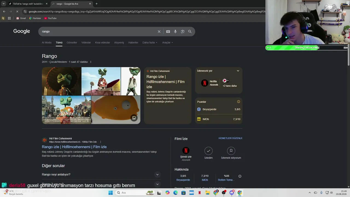Open the Araçlar dropdown
350x197 pixels.
coord(168,43)
